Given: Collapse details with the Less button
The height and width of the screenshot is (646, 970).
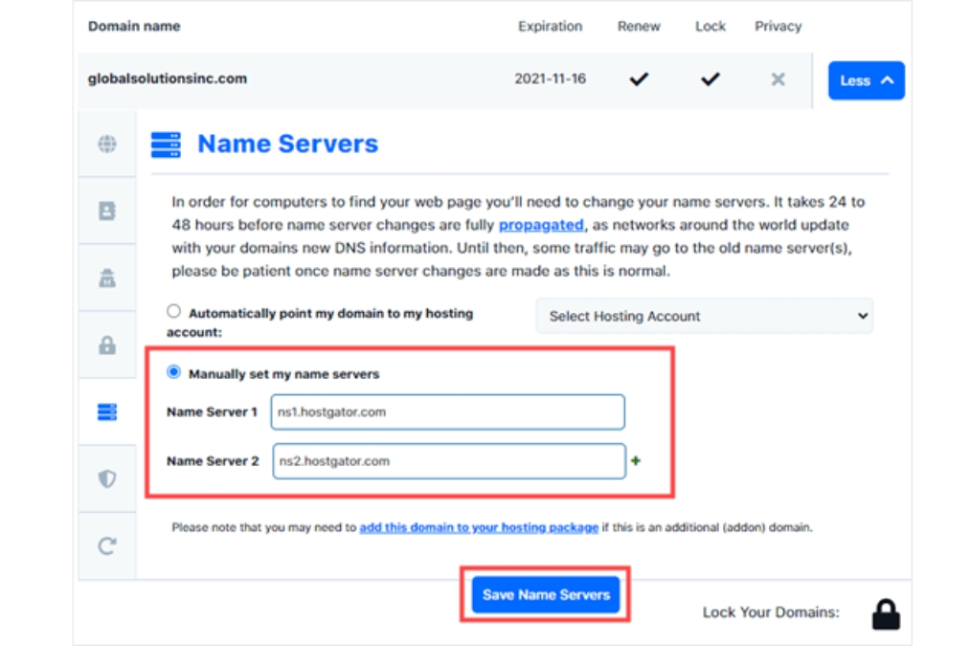Looking at the screenshot, I should pyautogui.click(x=866, y=80).
